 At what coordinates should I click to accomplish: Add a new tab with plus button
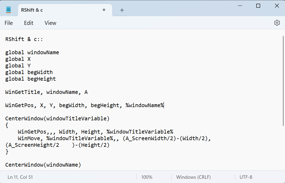point(122,10)
